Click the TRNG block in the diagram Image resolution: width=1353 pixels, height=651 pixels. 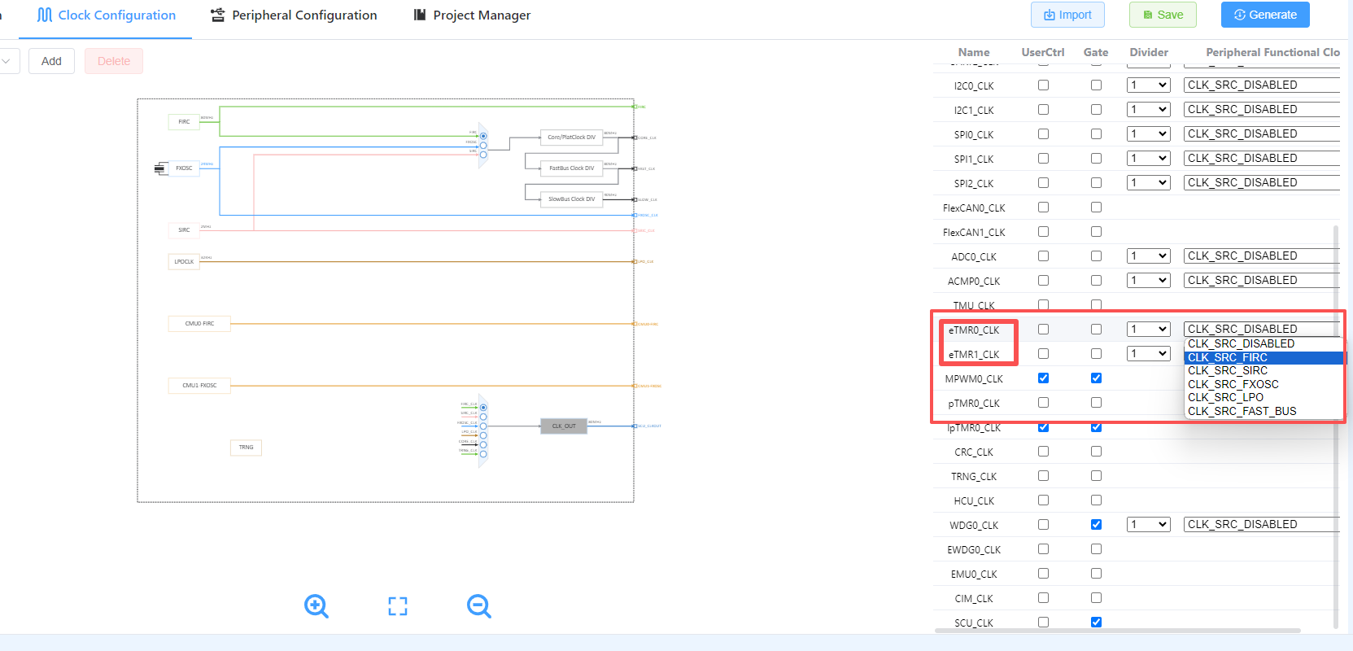coord(247,448)
